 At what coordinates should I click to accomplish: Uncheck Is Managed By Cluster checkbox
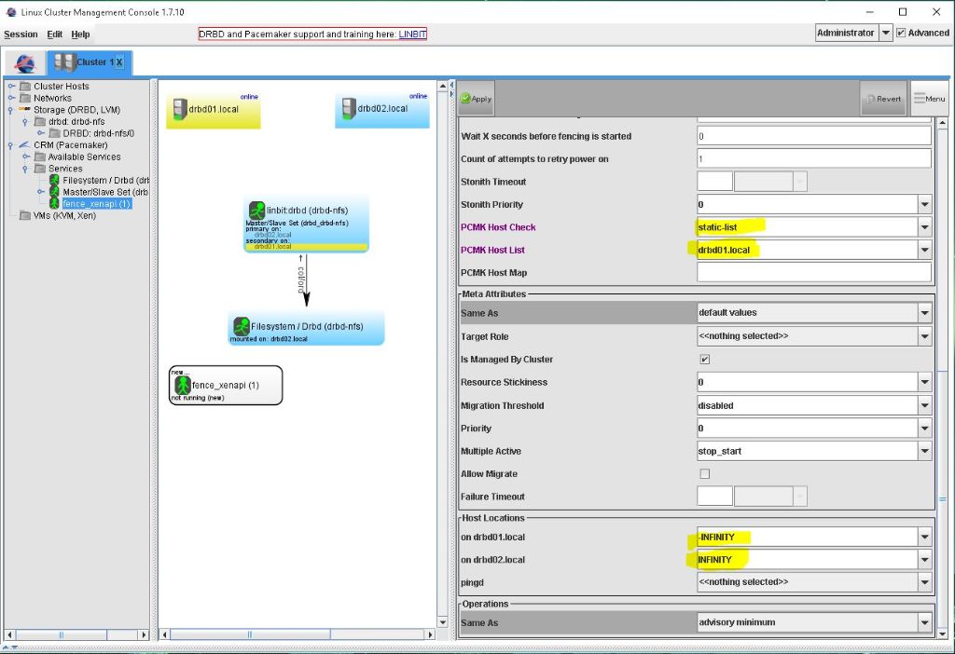click(x=704, y=360)
